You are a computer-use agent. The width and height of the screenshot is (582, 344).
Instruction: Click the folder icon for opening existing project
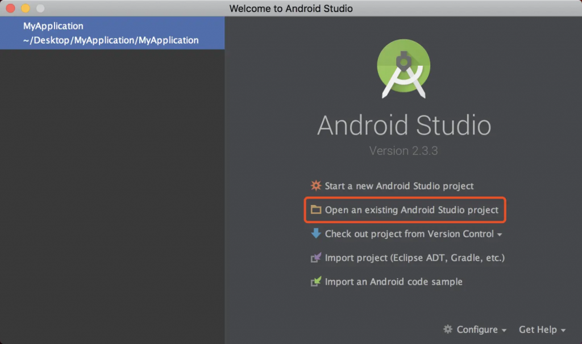[316, 210]
